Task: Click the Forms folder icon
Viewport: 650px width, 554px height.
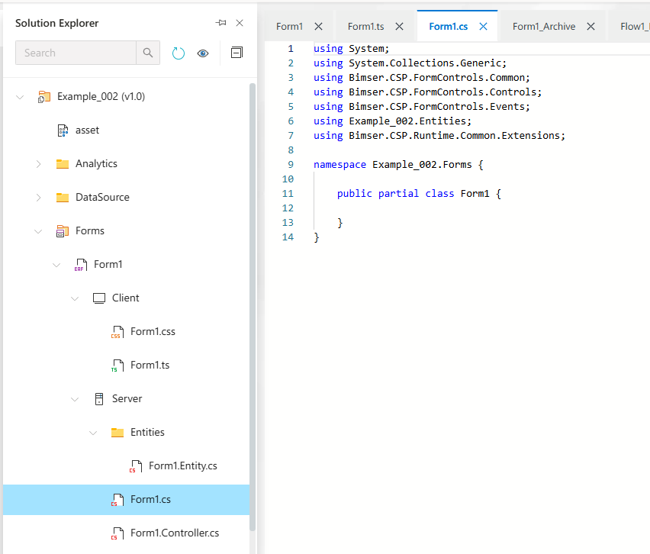Action: 63,231
